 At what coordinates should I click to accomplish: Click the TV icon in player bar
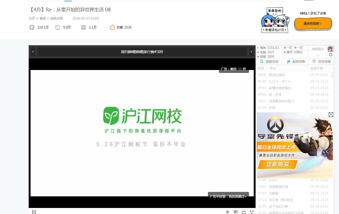click(x=244, y=212)
